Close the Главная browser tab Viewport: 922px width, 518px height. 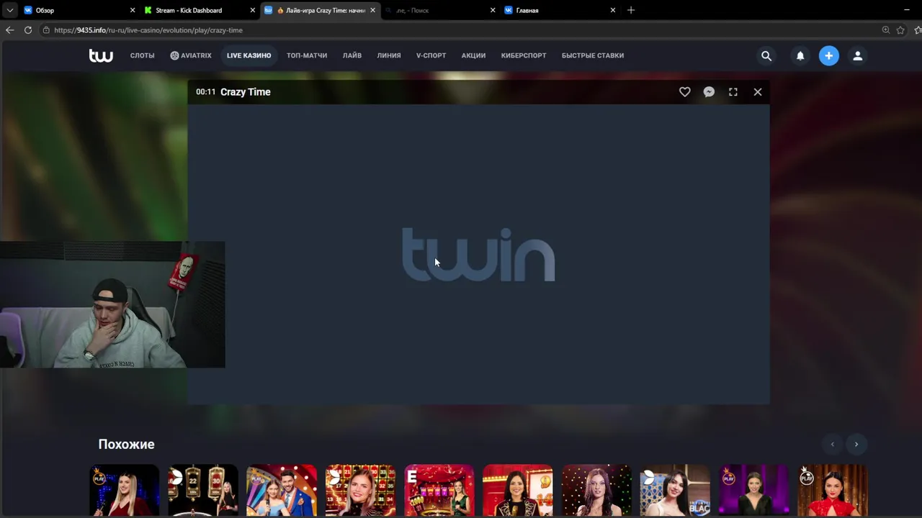(x=613, y=10)
